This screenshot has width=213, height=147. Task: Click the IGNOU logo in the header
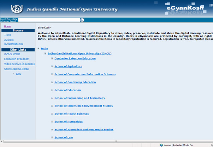(17, 9)
